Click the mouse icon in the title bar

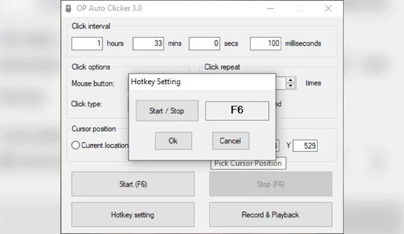pos(68,8)
